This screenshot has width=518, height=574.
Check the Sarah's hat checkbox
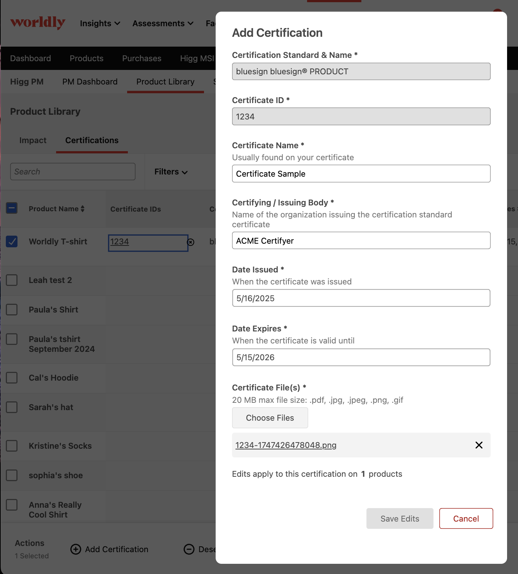[12, 407]
